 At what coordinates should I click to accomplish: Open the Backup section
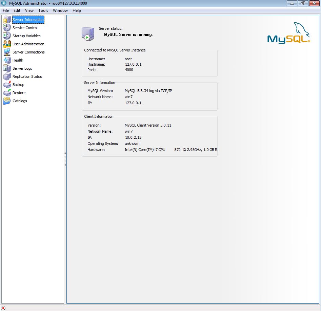click(x=18, y=85)
